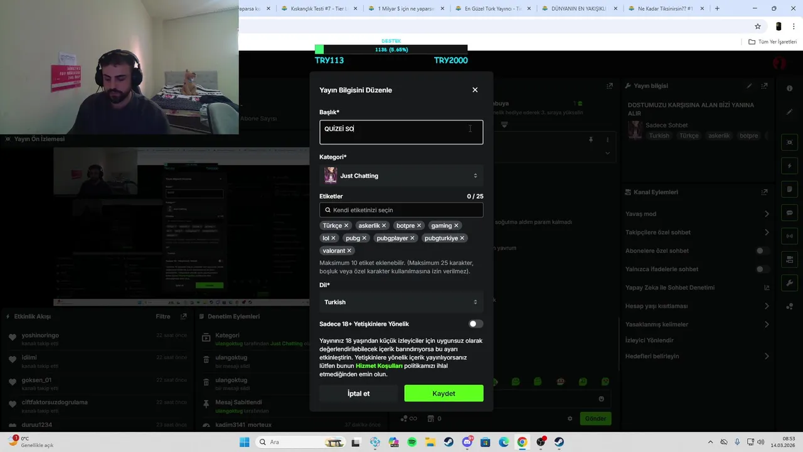Pop out the Kanal Eylemleri panel

(764, 192)
